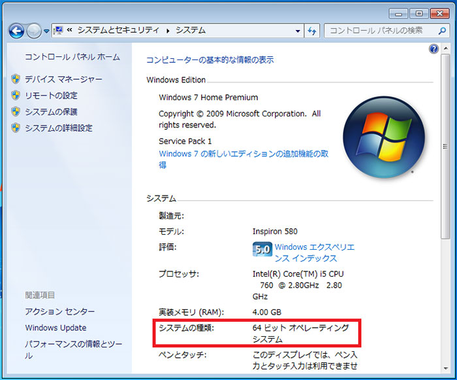
Task: Open the recent pages dropdown arrow
Action: click(x=46, y=31)
